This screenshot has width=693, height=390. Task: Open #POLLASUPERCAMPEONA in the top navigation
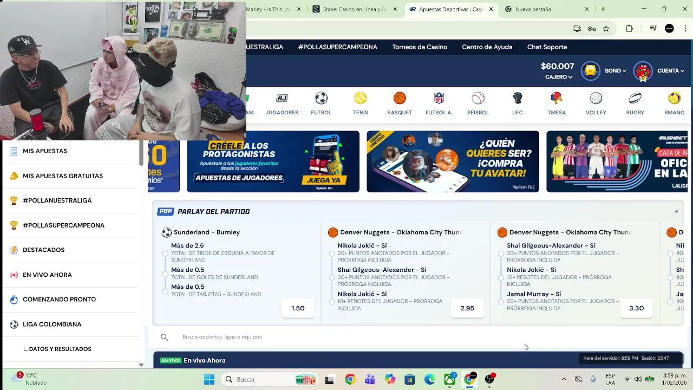click(x=337, y=47)
